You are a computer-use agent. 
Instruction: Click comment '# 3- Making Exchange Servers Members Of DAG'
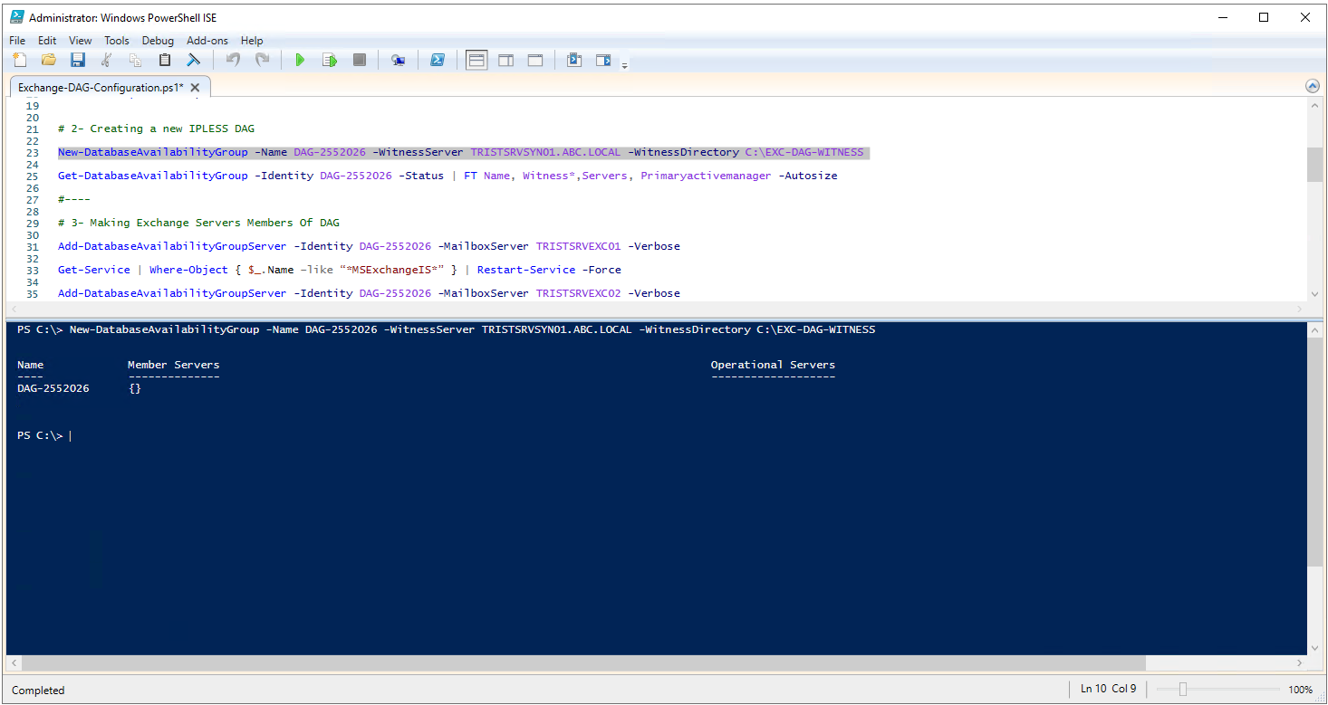198,223
